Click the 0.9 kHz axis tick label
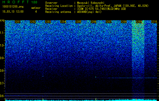This screenshot has width=159, height=101. pyautogui.click(x=2, y=58)
